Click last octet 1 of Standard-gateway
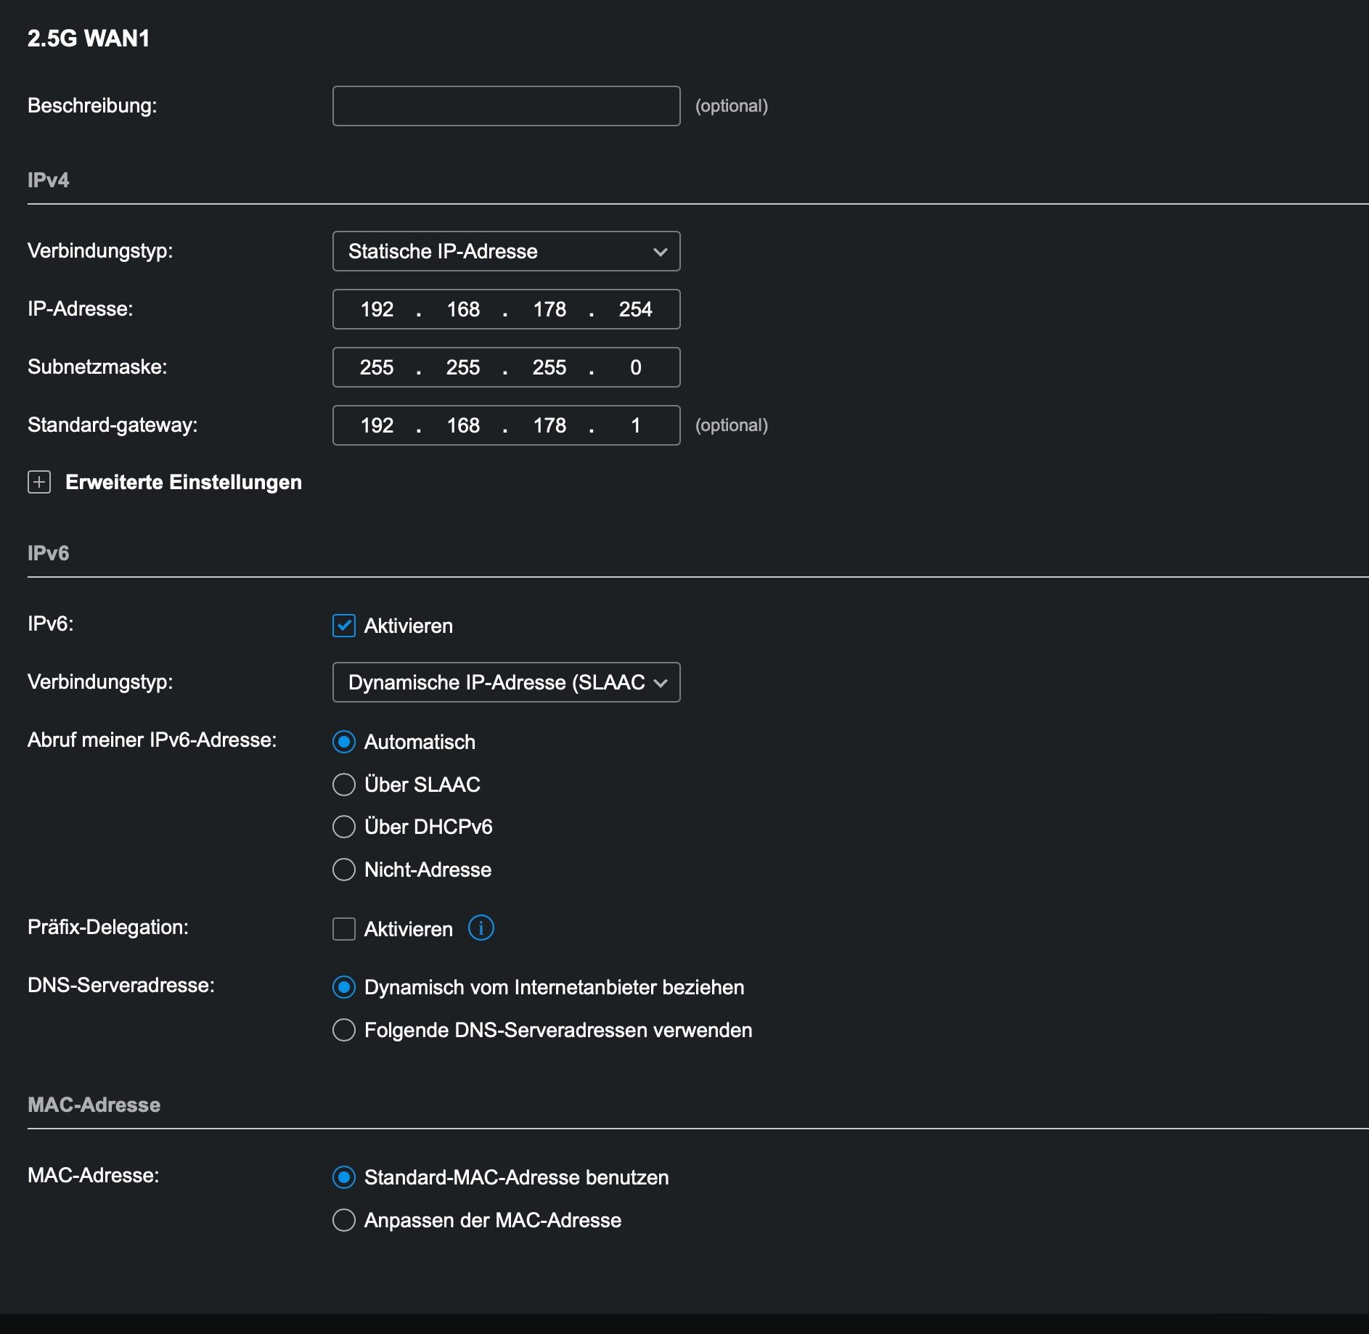 coord(636,425)
